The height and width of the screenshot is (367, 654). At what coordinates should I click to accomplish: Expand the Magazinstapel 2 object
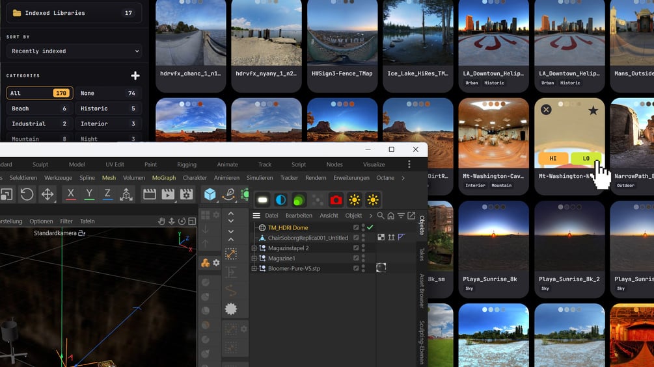254,248
